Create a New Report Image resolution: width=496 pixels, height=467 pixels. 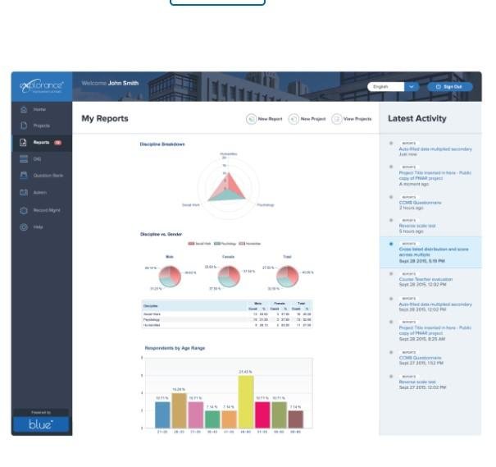(265, 119)
